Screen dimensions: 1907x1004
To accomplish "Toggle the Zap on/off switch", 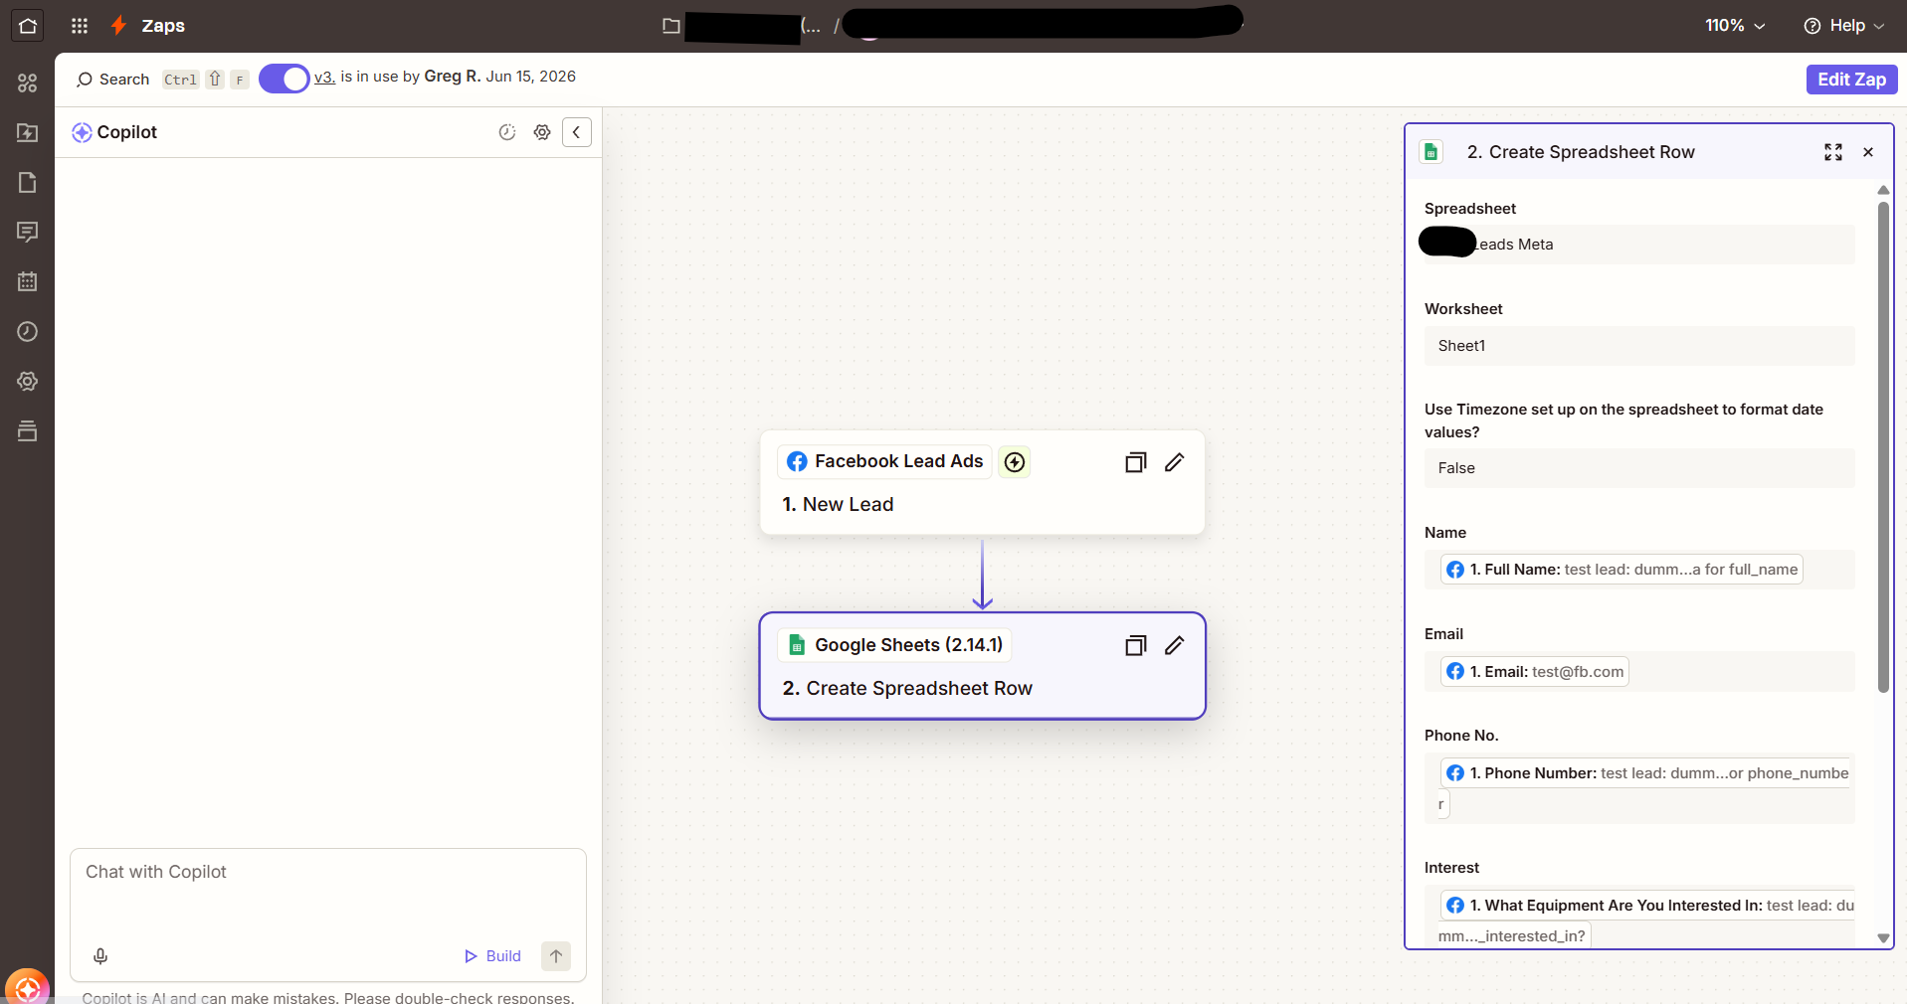I will coord(285,79).
